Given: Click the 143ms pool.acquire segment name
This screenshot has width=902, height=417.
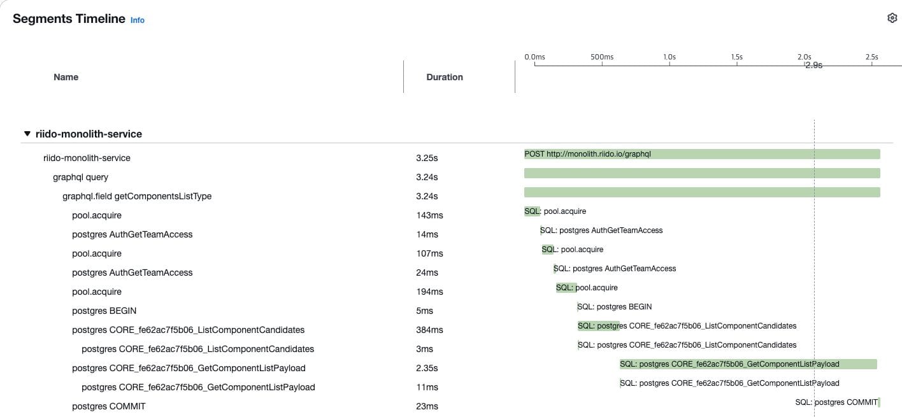Looking at the screenshot, I should click(97, 215).
